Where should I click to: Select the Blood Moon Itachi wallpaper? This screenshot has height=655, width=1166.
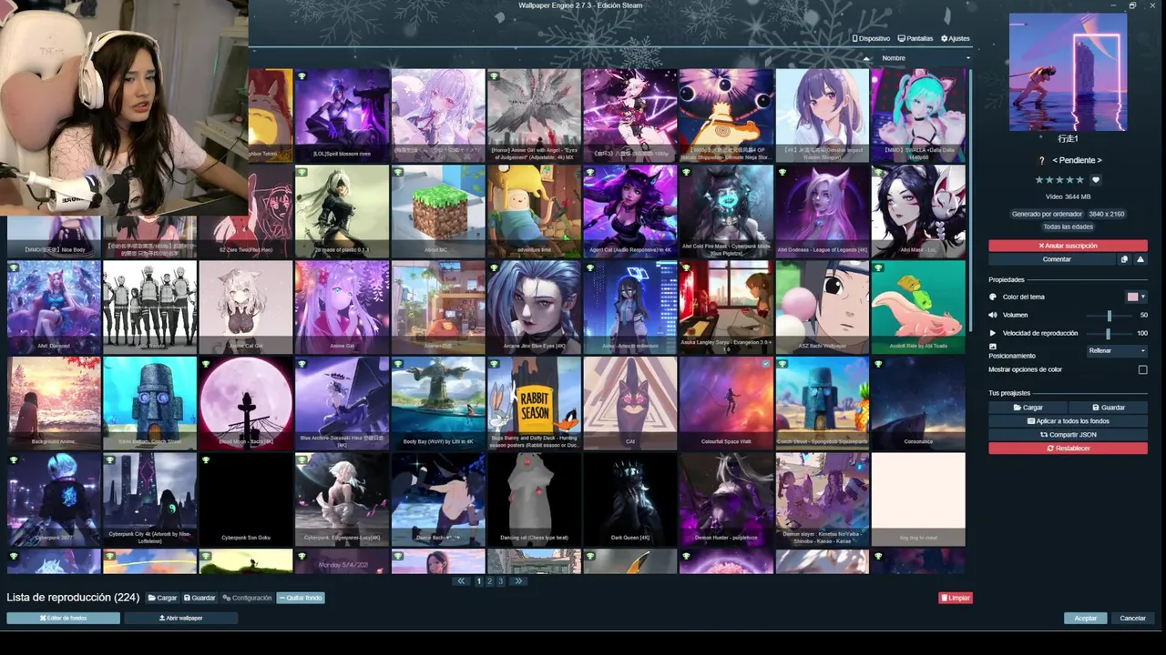click(x=246, y=403)
